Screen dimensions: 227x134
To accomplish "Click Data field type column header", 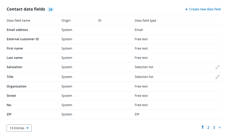I will (145, 21).
